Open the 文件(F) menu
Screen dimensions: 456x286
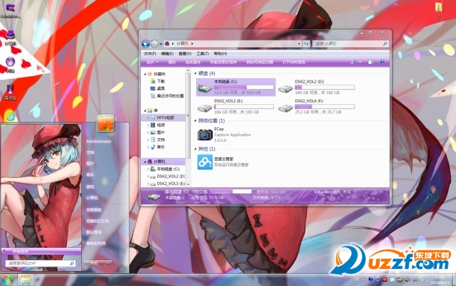pyautogui.click(x=150, y=53)
